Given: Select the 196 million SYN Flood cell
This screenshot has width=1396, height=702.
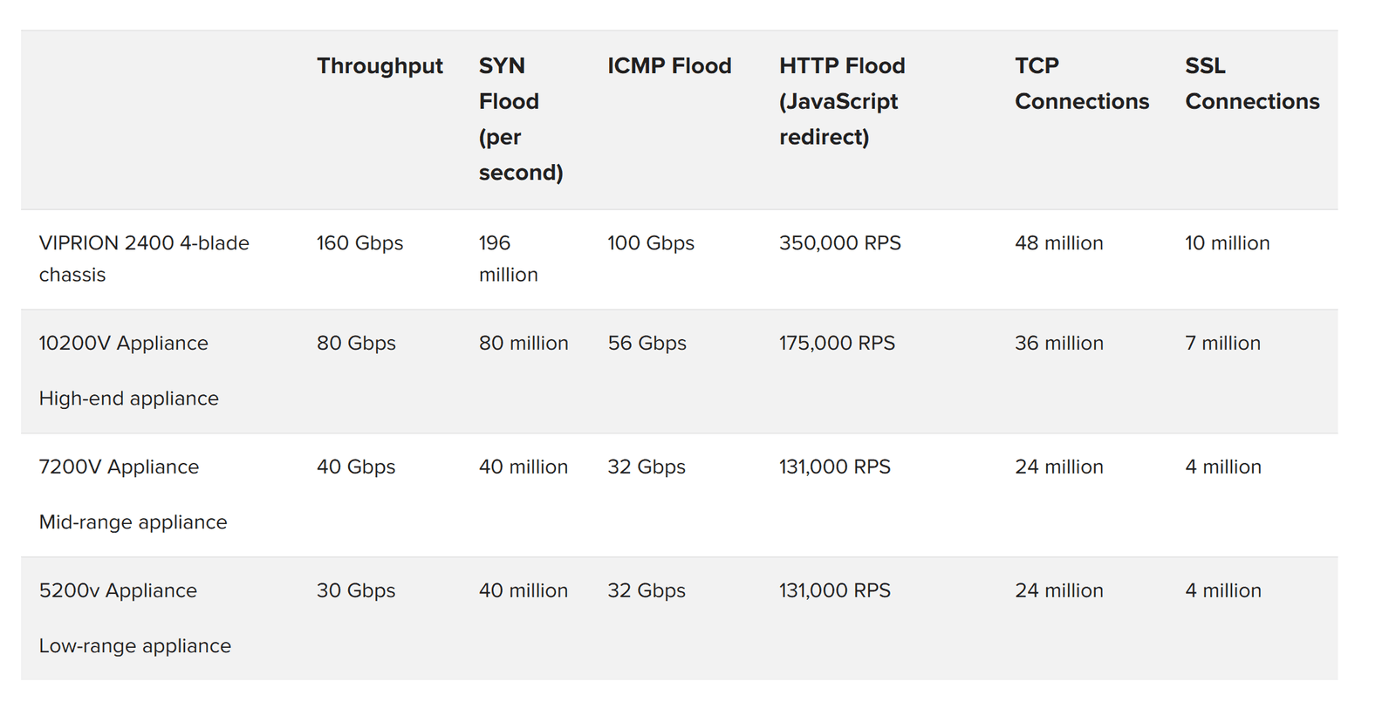Looking at the screenshot, I should 508,258.
